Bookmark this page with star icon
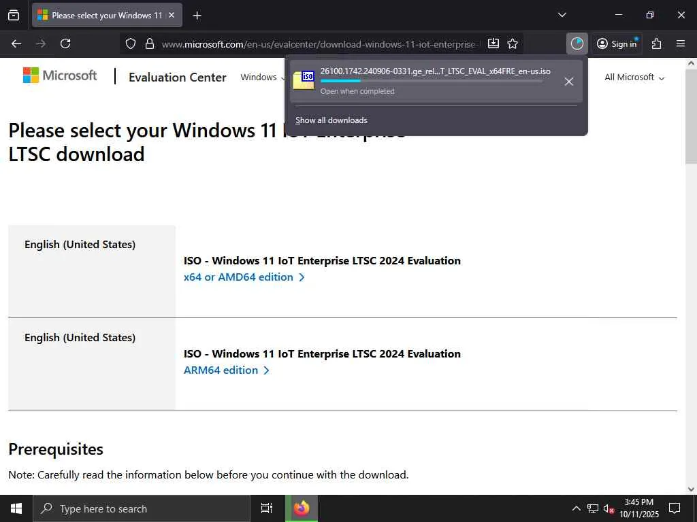 (x=513, y=43)
